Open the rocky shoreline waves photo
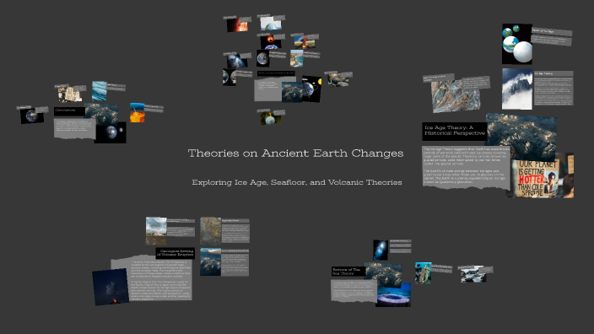 tap(472, 274)
